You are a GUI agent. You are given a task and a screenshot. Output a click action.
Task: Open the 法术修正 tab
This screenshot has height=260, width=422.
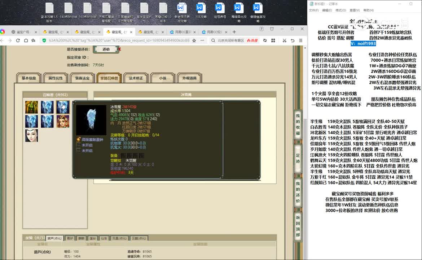pyautogui.click(x=136, y=78)
